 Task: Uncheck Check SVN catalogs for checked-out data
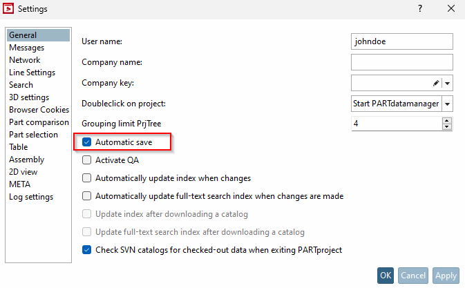pos(86,250)
